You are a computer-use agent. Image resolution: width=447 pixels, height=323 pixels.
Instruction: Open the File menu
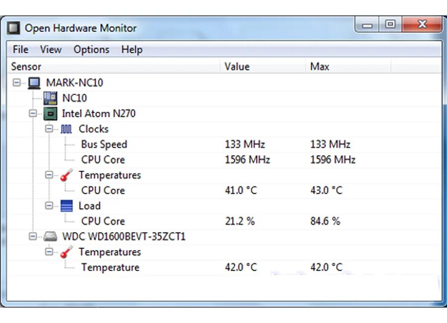(x=20, y=50)
